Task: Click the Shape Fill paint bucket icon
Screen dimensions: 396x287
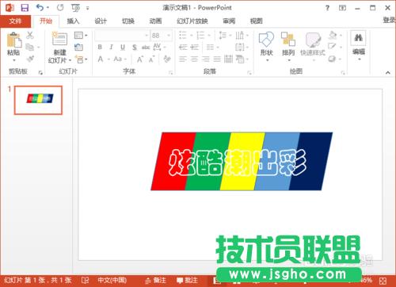Action: click(x=333, y=35)
